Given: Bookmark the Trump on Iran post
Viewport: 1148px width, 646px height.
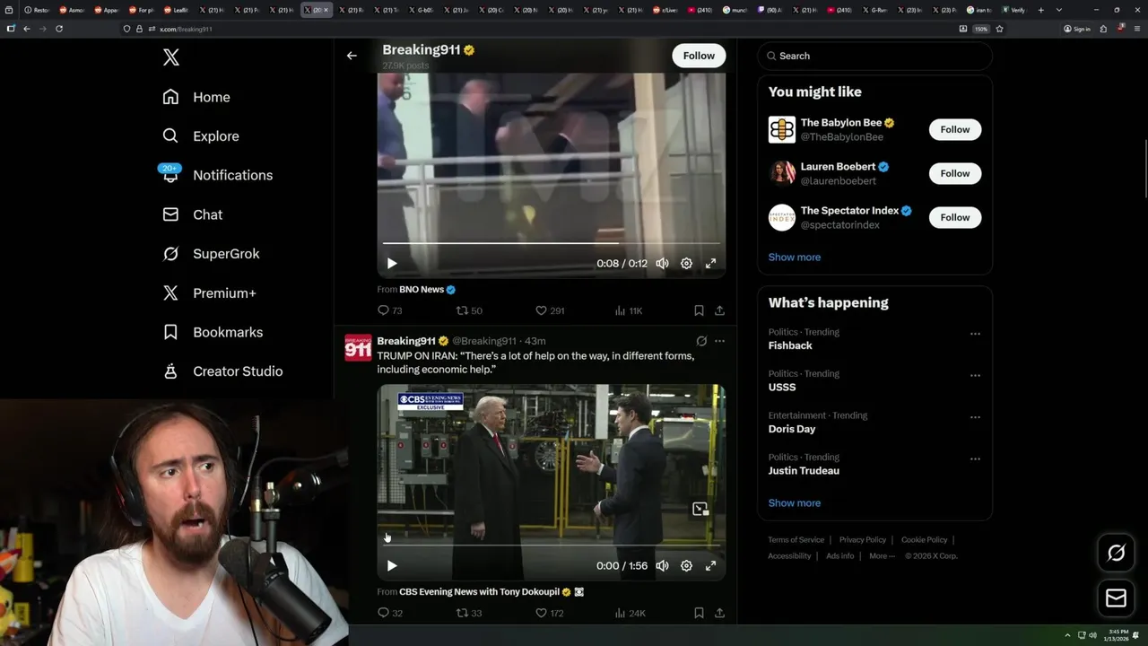Looking at the screenshot, I should pyautogui.click(x=699, y=613).
